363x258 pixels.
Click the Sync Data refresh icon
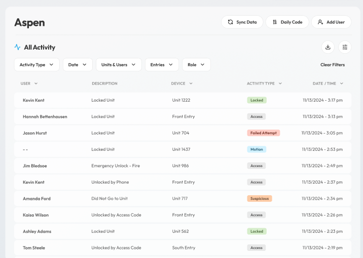[x=230, y=22]
